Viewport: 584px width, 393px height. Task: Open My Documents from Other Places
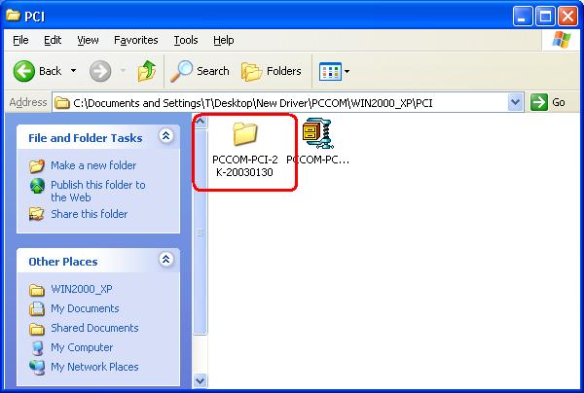coord(85,308)
